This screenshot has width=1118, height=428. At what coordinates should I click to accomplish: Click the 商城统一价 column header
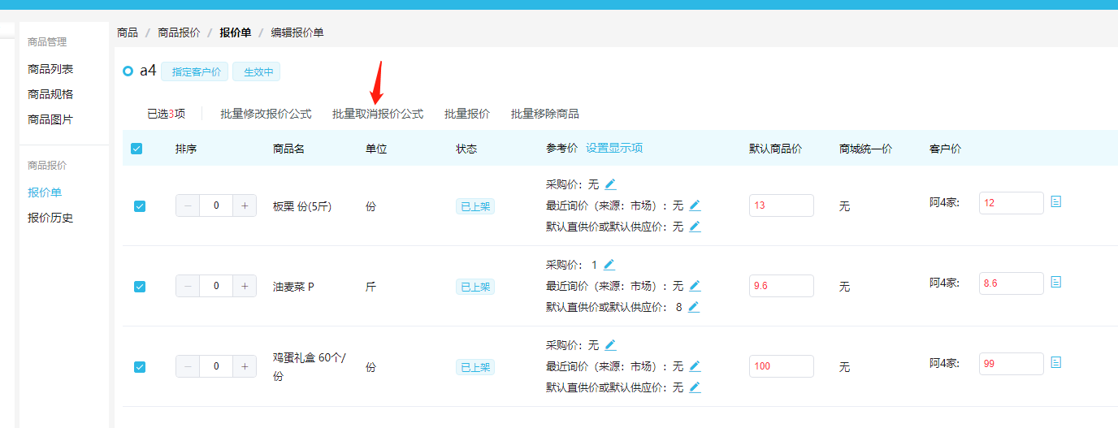(x=866, y=149)
